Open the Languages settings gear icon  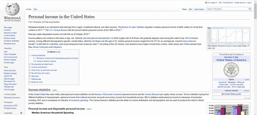21,113
